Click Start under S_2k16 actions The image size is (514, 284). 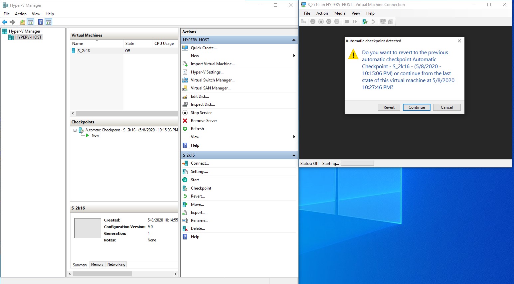coord(195,180)
